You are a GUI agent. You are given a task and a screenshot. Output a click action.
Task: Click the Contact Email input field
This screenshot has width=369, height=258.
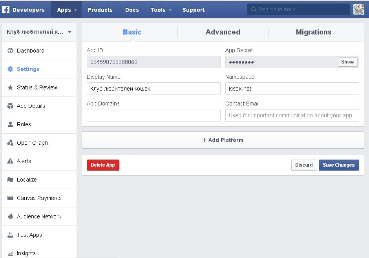coord(292,115)
